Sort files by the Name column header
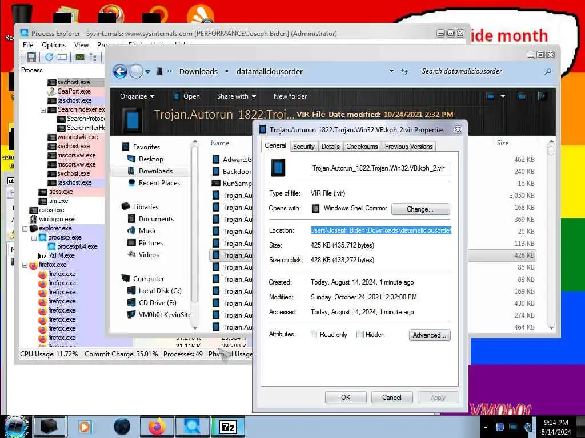Image resolution: width=585 pixels, height=438 pixels. 220,143
